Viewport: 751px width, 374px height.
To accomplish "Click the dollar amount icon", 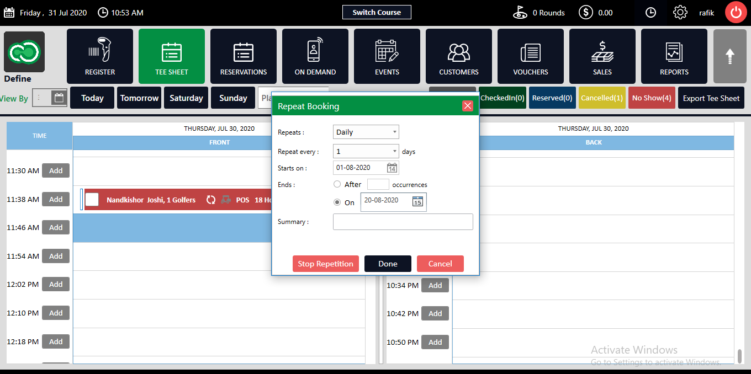I will 586,13.
